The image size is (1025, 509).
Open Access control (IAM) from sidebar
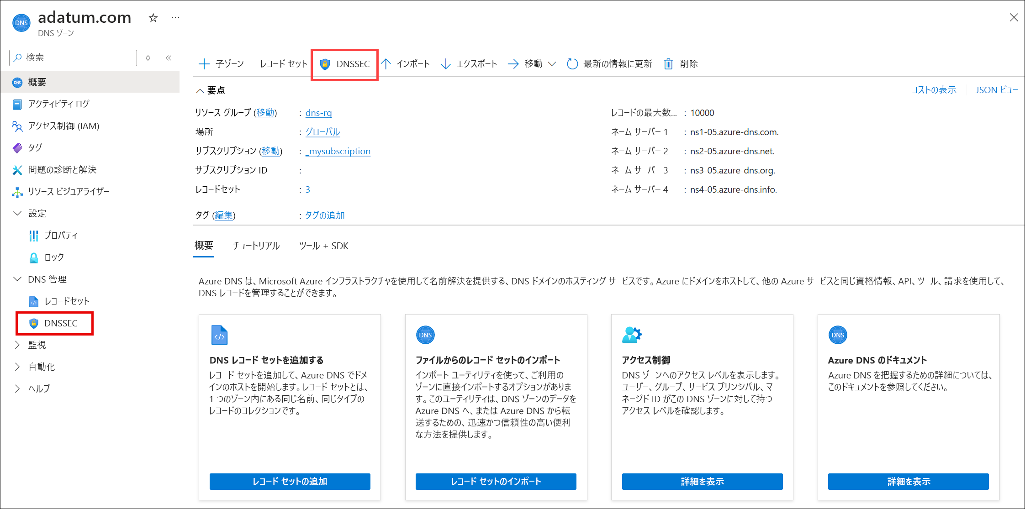click(x=63, y=126)
